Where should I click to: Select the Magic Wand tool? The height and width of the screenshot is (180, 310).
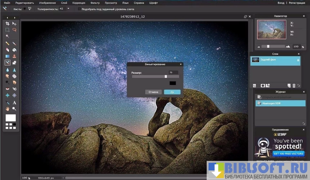pos(7,36)
